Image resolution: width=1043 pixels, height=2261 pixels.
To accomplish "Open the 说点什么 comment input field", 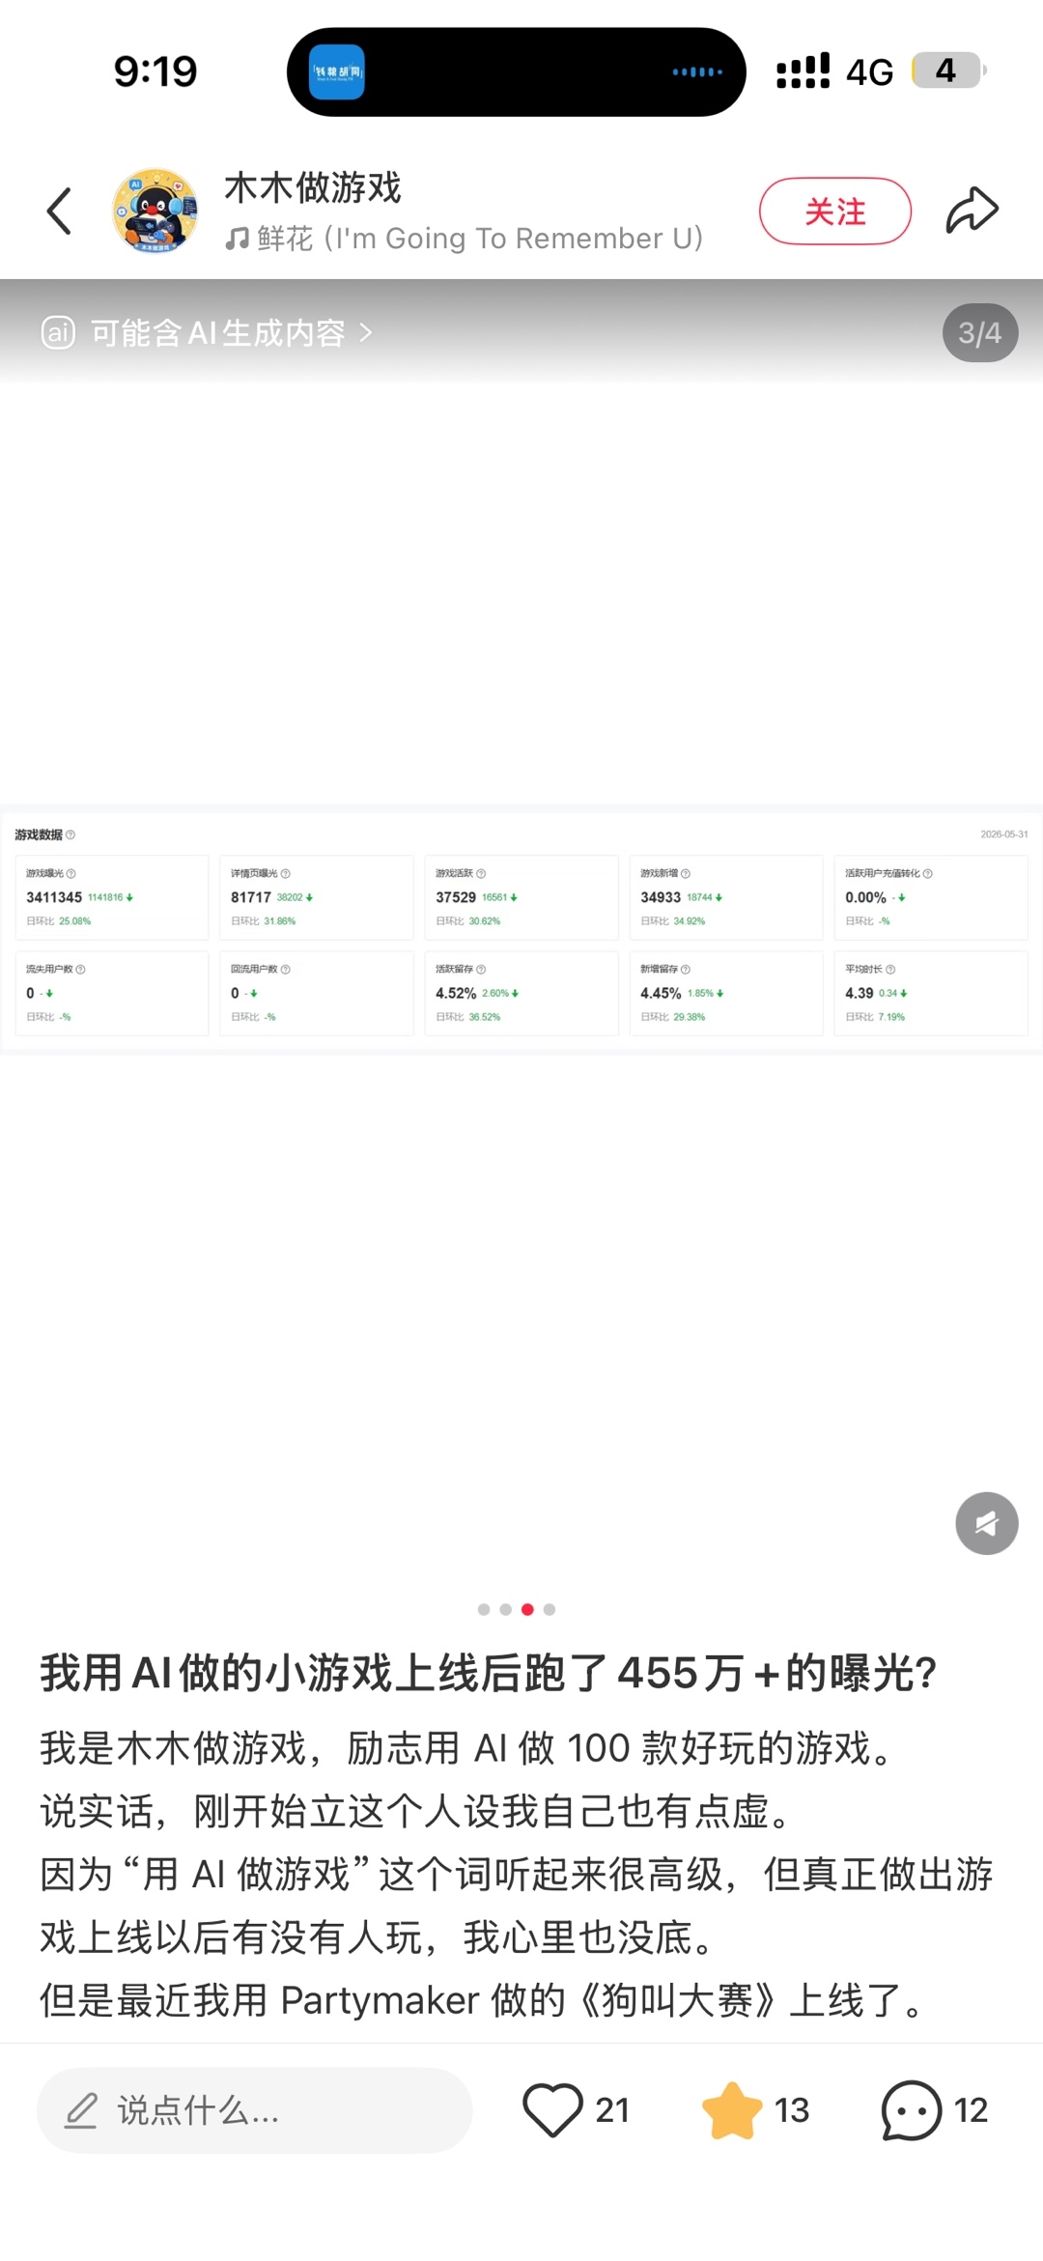I will pyautogui.click(x=254, y=2110).
